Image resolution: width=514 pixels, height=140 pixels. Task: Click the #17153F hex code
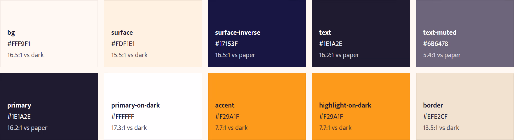227,44
